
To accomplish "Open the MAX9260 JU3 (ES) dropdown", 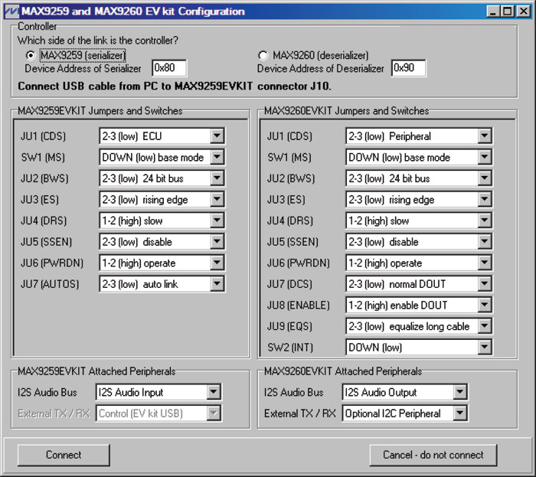I will click(x=419, y=200).
